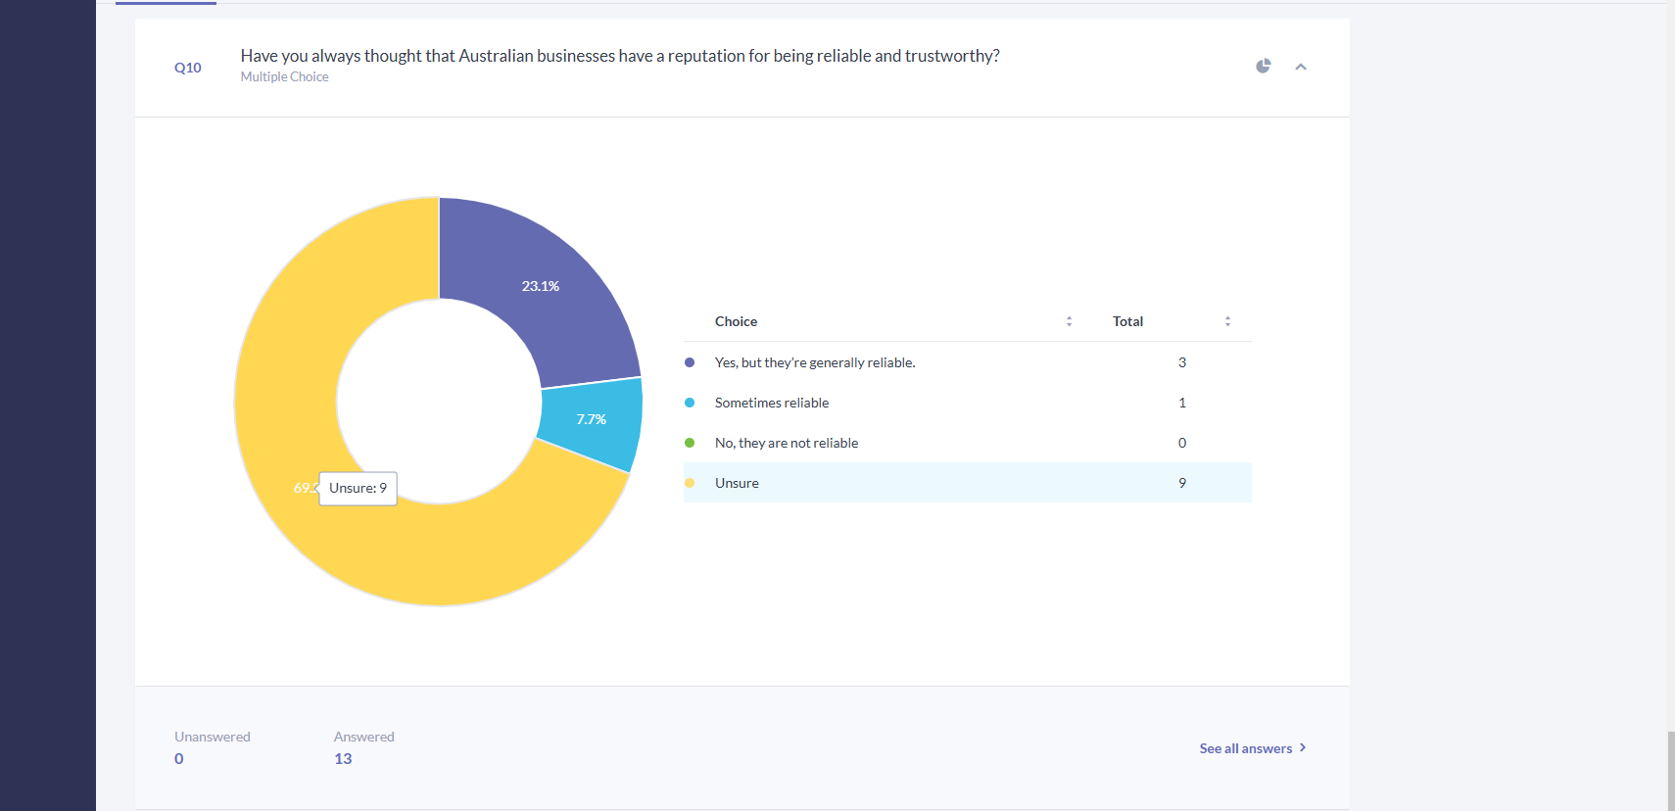Select the purple legend dot for Yes
1675x811 pixels.
690,362
